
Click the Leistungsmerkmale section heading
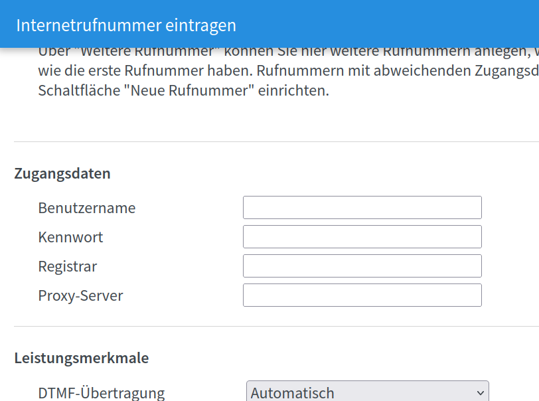pyautogui.click(x=81, y=359)
